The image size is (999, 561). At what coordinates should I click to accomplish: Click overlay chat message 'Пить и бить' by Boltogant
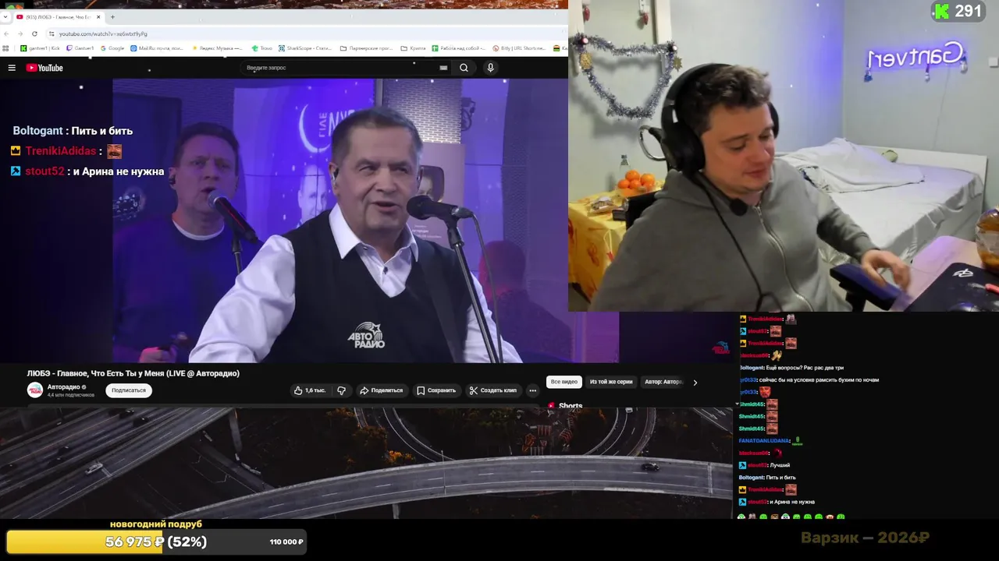102,131
